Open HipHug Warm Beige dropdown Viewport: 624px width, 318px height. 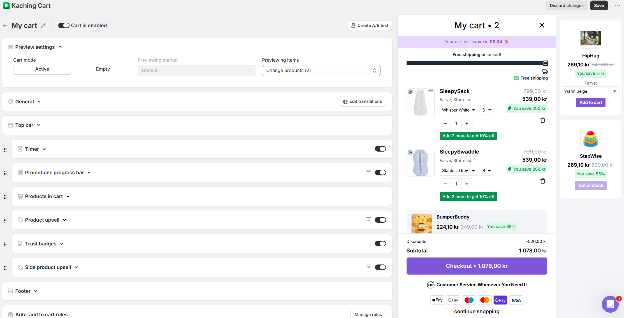pos(591,91)
